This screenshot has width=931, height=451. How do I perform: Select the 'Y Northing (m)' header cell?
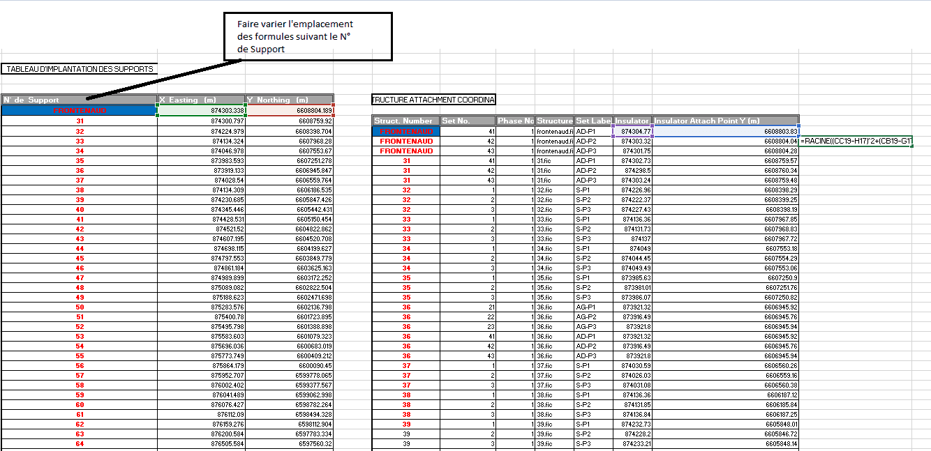coord(290,100)
